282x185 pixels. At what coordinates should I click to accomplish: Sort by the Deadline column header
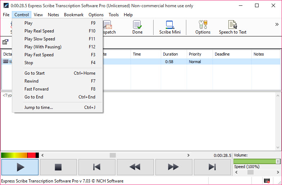232,54
